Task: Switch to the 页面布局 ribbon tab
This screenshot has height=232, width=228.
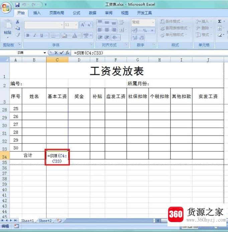Action: (x=57, y=13)
